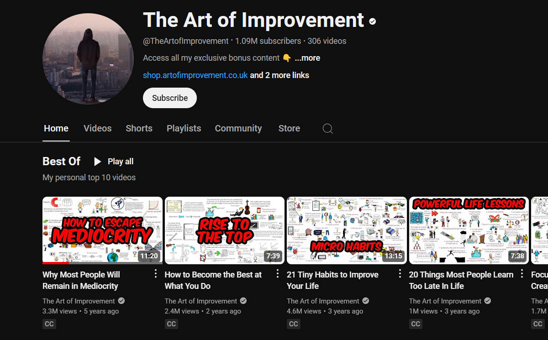This screenshot has height=340, width=548.
Task: Open the Best Of section heading
Action: tap(61, 162)
